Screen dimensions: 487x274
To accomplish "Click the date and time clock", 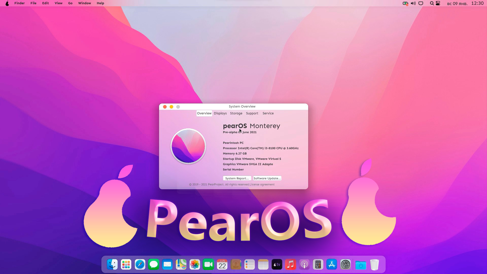I will [465, 4].
